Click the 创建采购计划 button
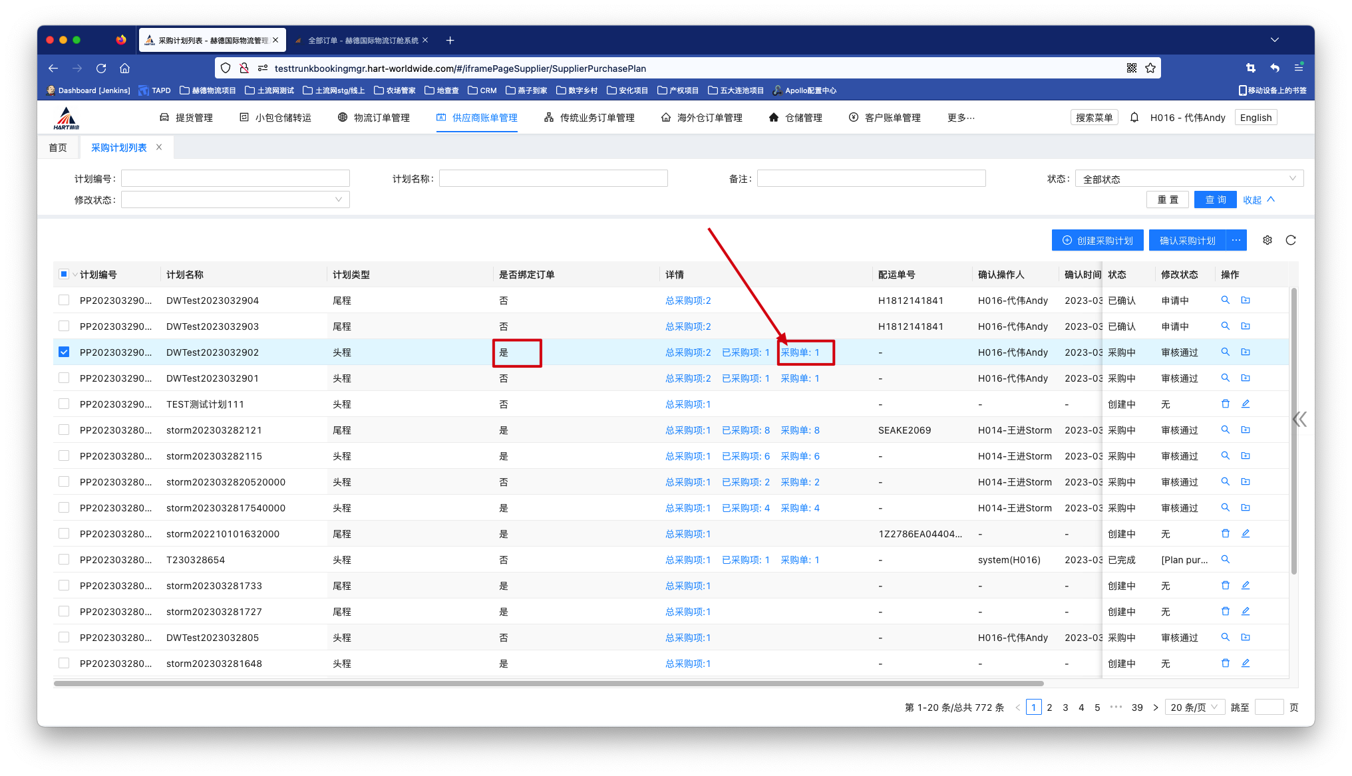This screenshot has width=1352, height=776. 1097,240
